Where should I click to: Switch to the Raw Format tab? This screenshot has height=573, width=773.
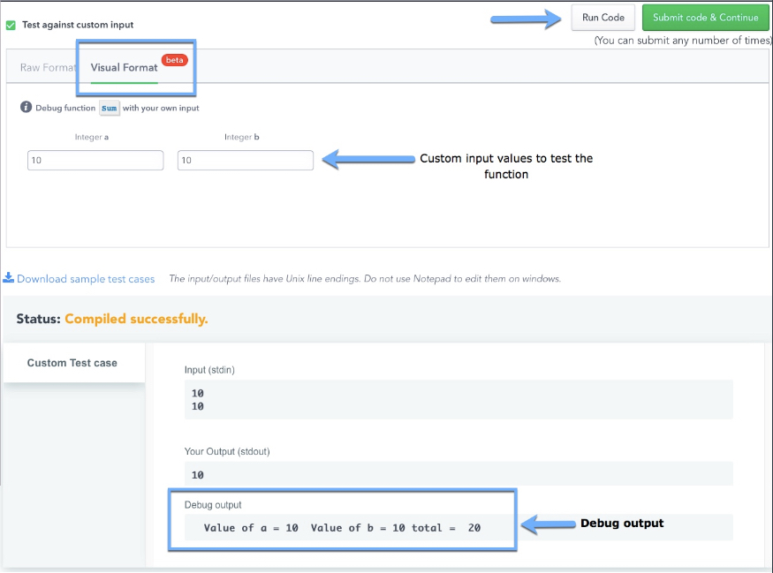click(47, 68)
